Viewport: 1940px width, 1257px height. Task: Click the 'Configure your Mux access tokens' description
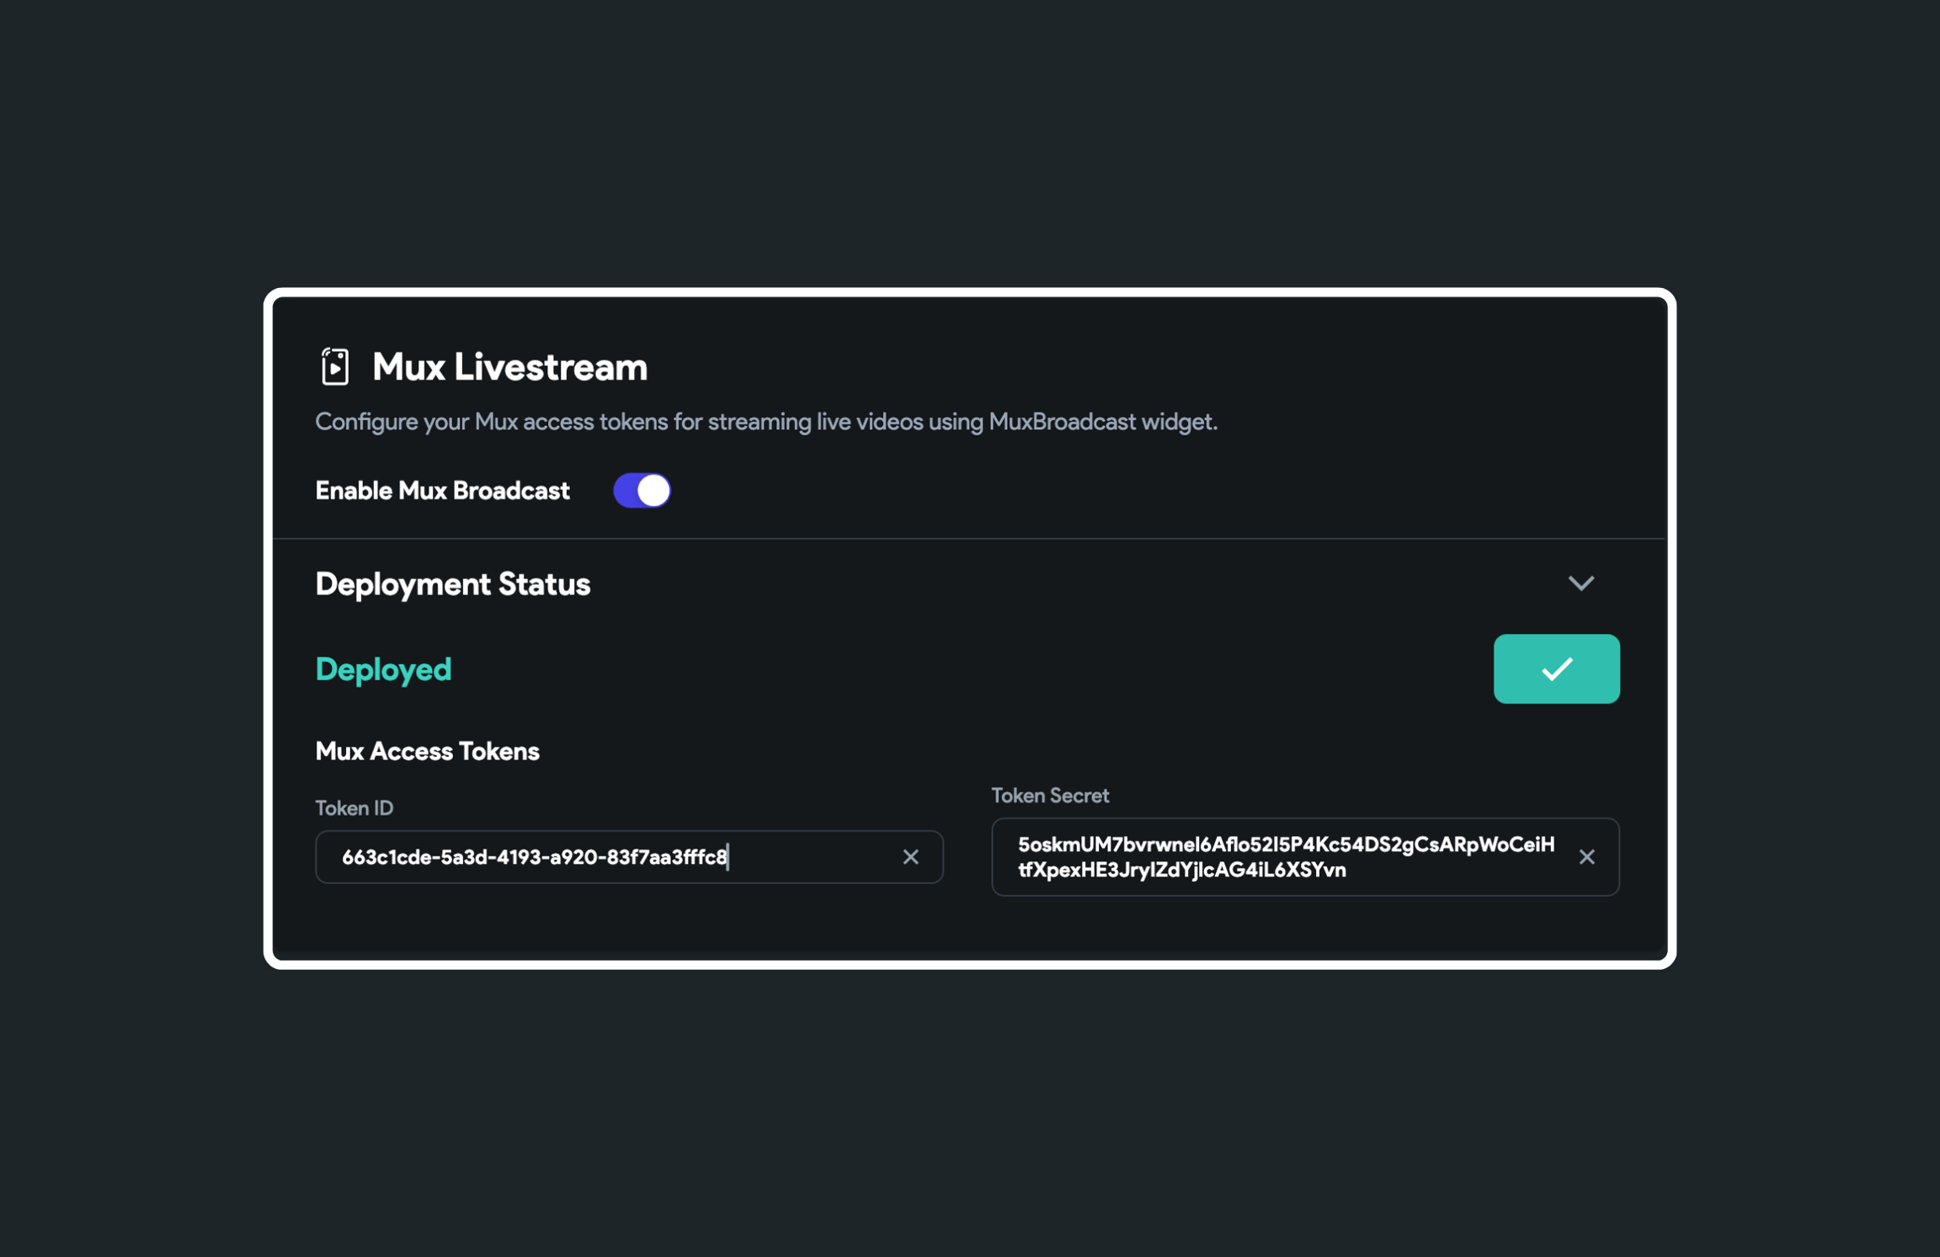(x=766, y=422)
